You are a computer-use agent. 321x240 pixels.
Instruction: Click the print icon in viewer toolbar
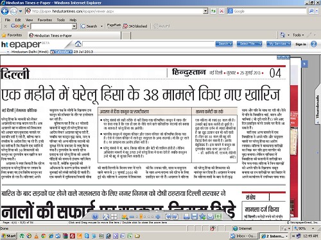pyautogui.click(x=187, y=217)
